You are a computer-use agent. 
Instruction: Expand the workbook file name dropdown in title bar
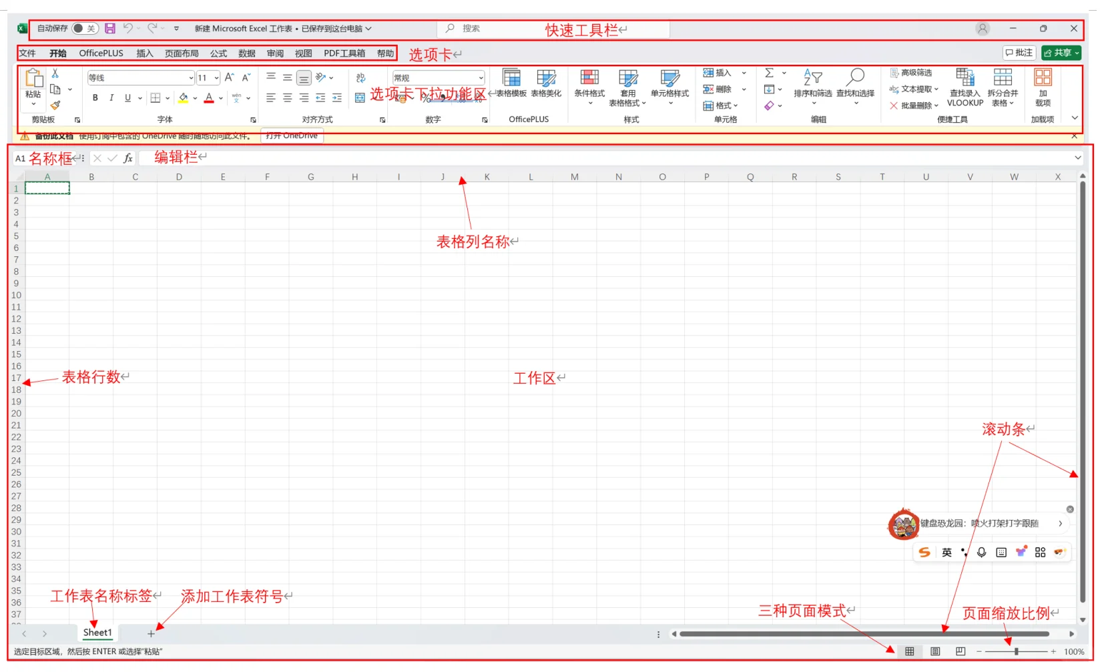(368, 29)
